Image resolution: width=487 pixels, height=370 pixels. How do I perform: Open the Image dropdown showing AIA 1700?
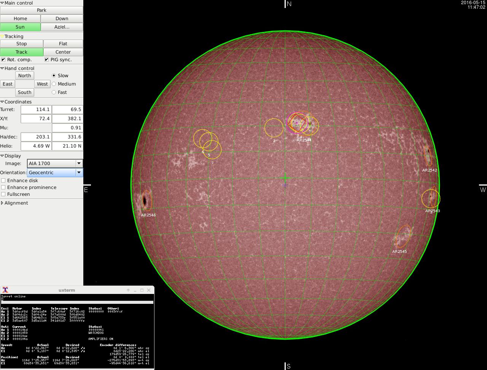click(x=55, y=164)
